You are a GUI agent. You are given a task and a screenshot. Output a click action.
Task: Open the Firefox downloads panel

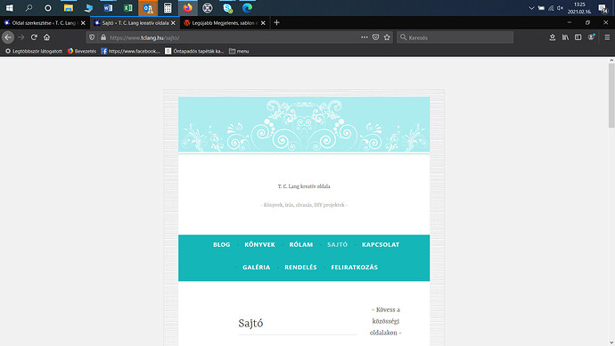[x=553, y=37]
